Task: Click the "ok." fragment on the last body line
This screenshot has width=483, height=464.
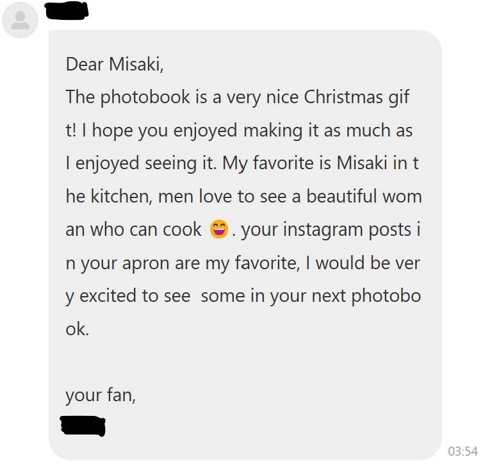Action: point(78,329)
